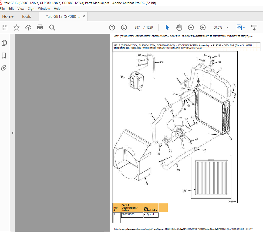Open the Window menu

coord(44,9)
